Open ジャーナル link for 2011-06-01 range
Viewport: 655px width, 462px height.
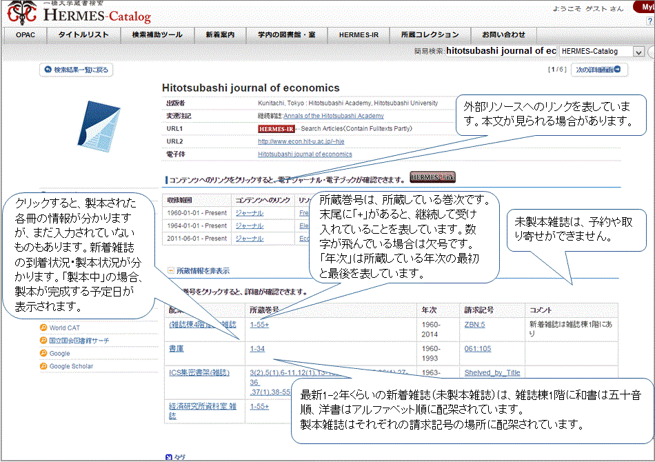(250, 239)
